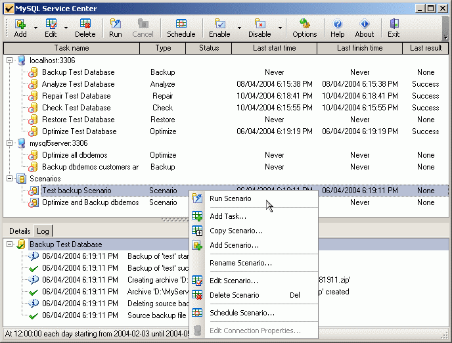Click the 'Source backup file' log entry

[x=157, y=315]
